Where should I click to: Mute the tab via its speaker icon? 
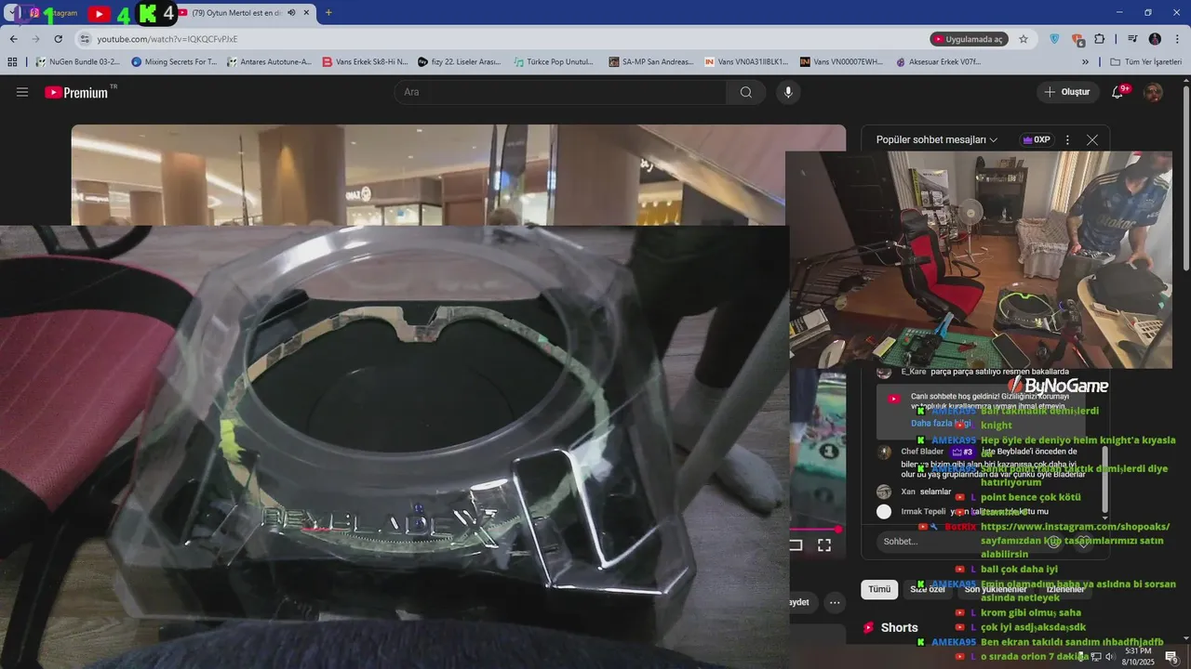pyautogui.click(x=291, y=13)
